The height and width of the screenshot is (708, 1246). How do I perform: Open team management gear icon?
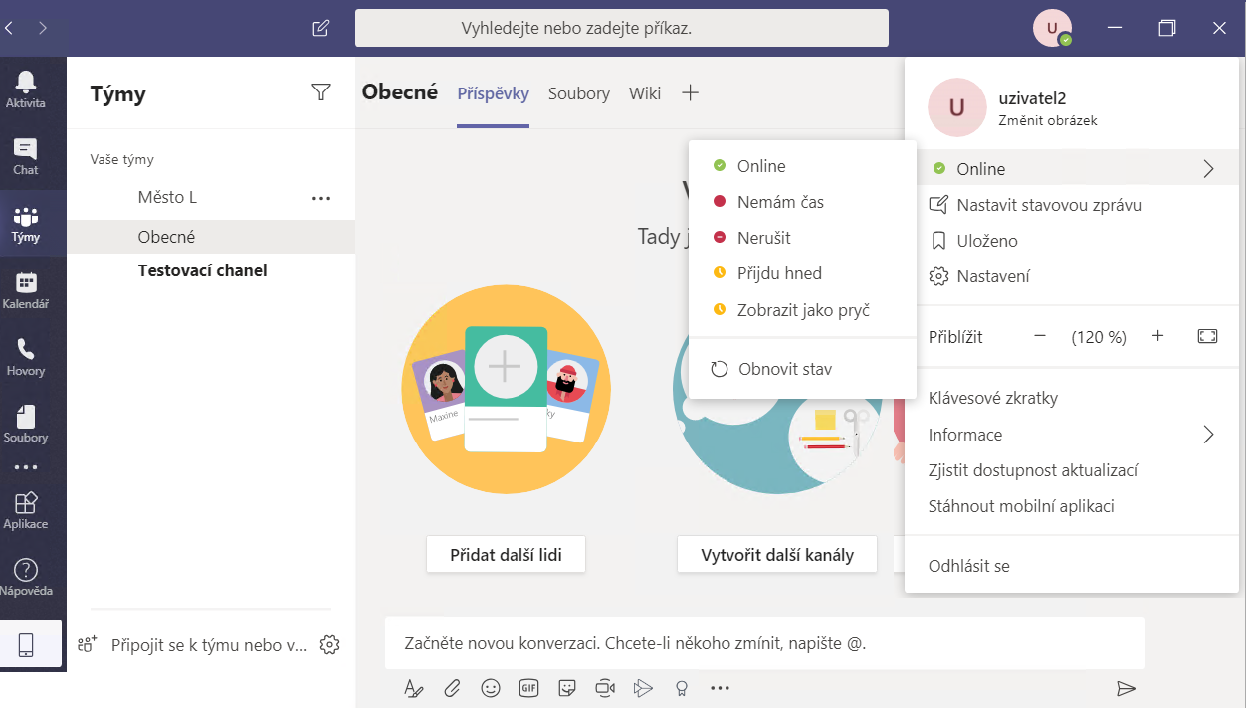(x=329, y=645)
